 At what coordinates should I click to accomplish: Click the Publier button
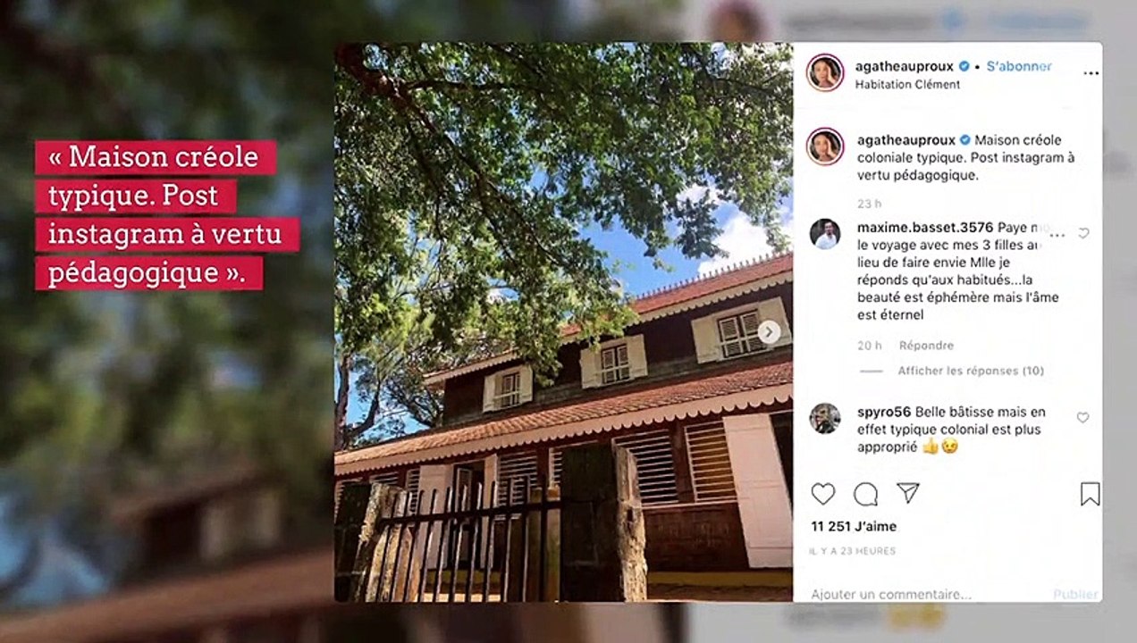tap(1075, 594)
